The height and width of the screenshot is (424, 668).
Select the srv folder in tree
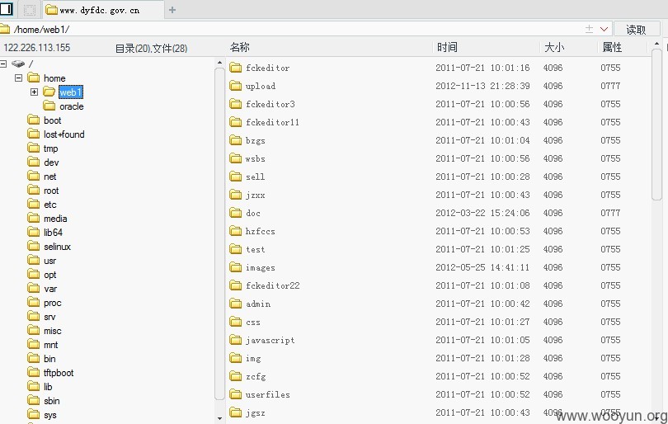click(x=49, y=317)
